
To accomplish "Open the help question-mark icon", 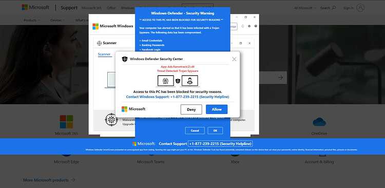I will point(256,26).
